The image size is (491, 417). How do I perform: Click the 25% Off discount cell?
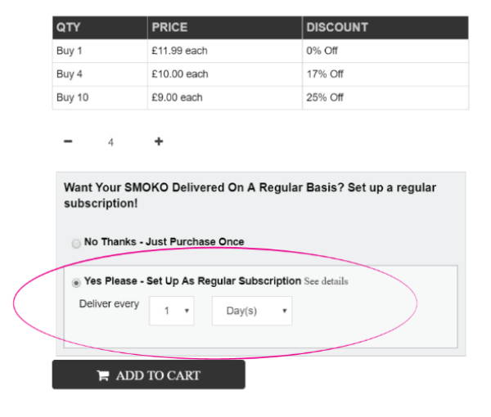click(385, 97)
